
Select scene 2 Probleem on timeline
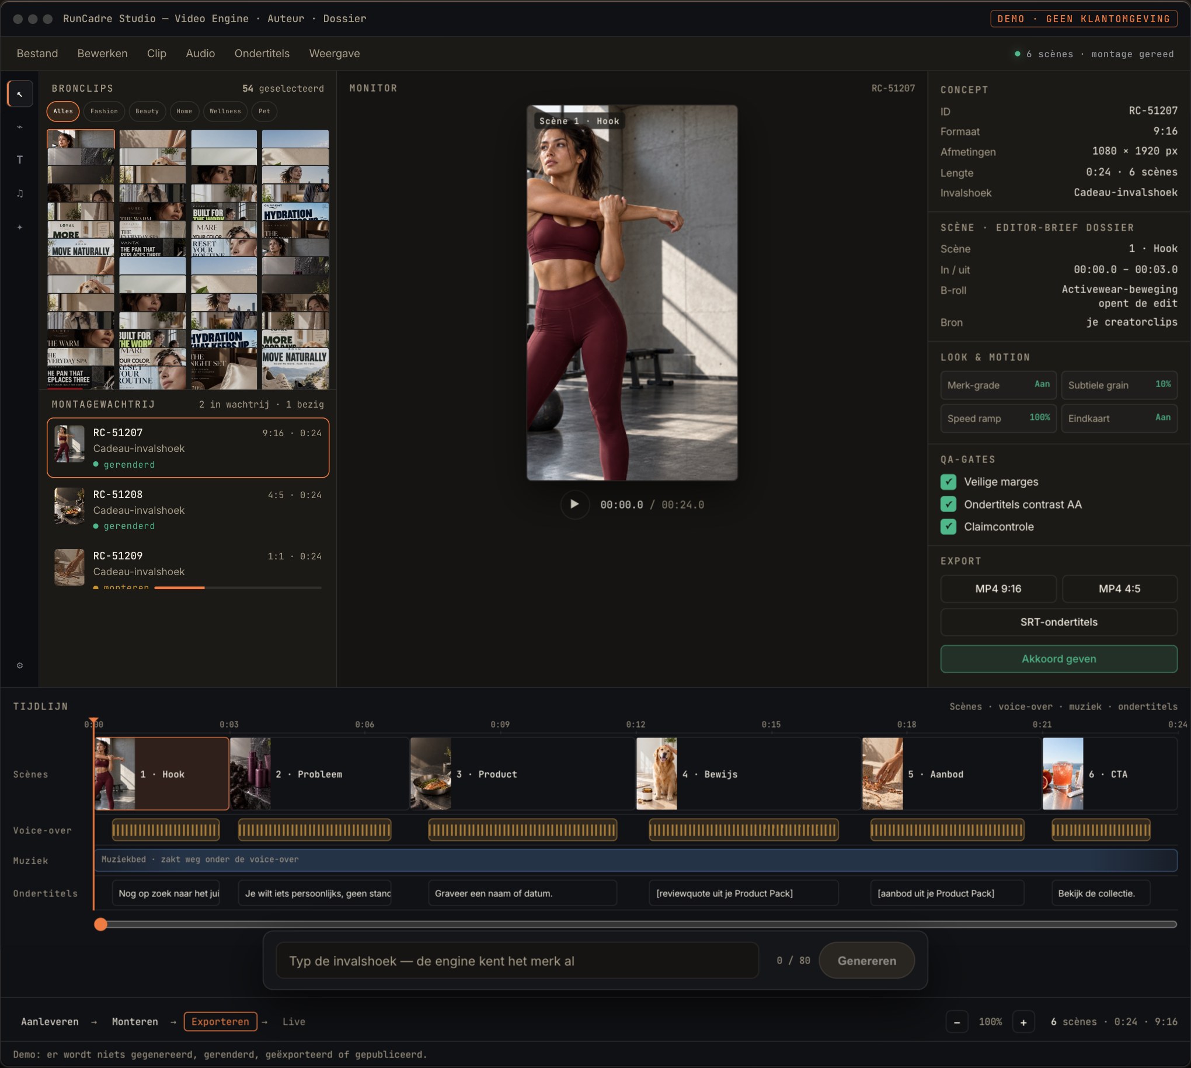point(319,774)
